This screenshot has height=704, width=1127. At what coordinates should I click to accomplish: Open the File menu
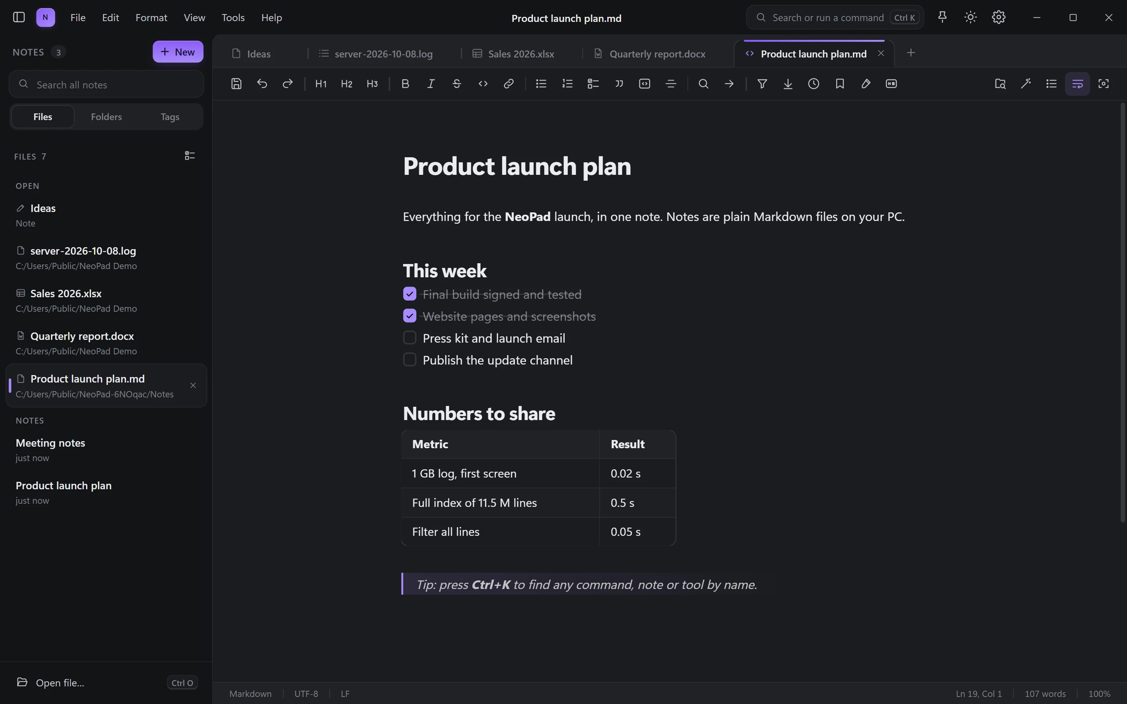click(78, 18)
